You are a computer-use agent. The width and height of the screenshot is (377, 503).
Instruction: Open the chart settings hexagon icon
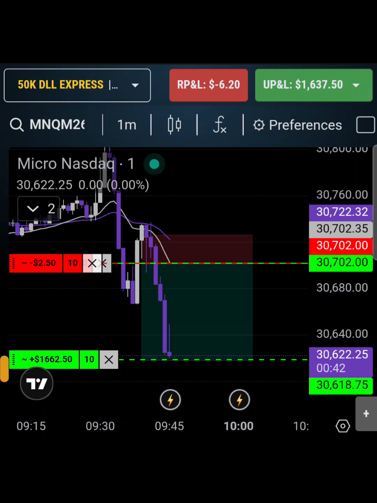click(343, 426)
